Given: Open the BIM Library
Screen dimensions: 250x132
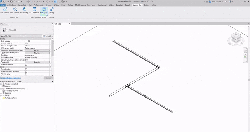Looking at the screenshot, I should [x=24, y=11].
